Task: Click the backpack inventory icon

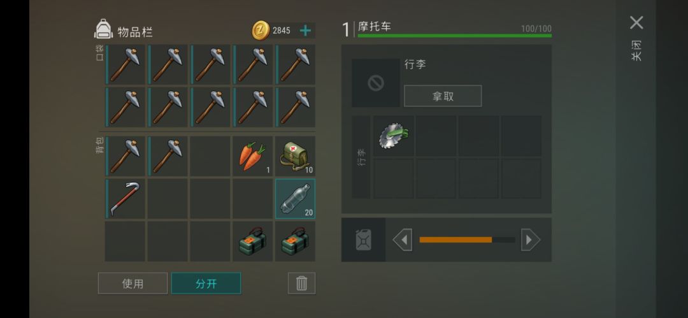Action: click(104, 29)
